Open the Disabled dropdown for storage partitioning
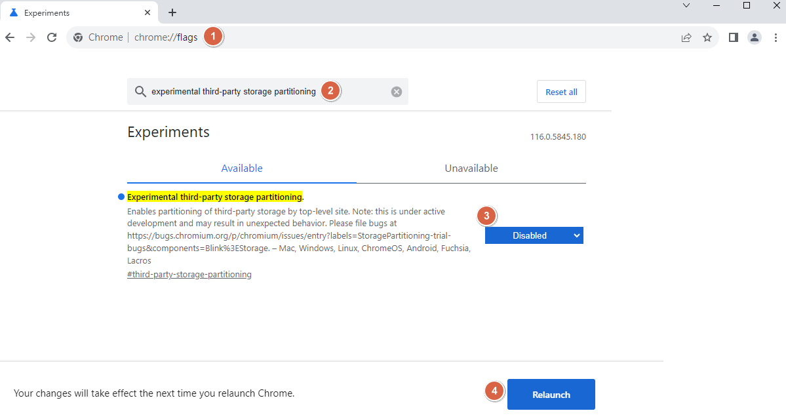Image resolution: width=786 pixels, height=415 pixels. [x=534, y=235]
